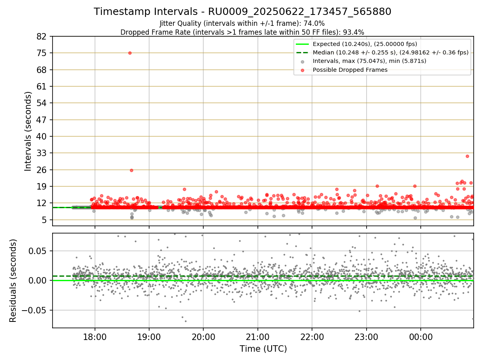Screen dimensions: 485x363
Task: Click the 'Residuals (seconds)' y-axis label
Action: (13, 280)
